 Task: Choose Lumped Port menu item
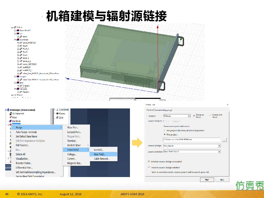[x=76, y=132]
